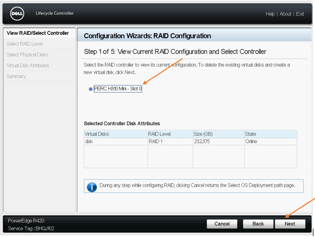This screenshot has width=315, height=237.
Task: Click the Dell logo icon
Action: coord(17,13)
